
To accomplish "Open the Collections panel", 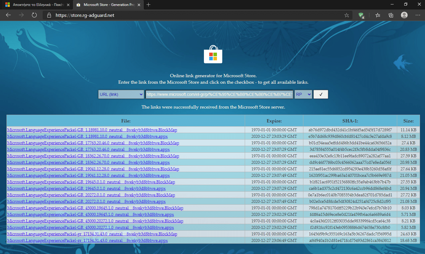I will click(391, 15).
